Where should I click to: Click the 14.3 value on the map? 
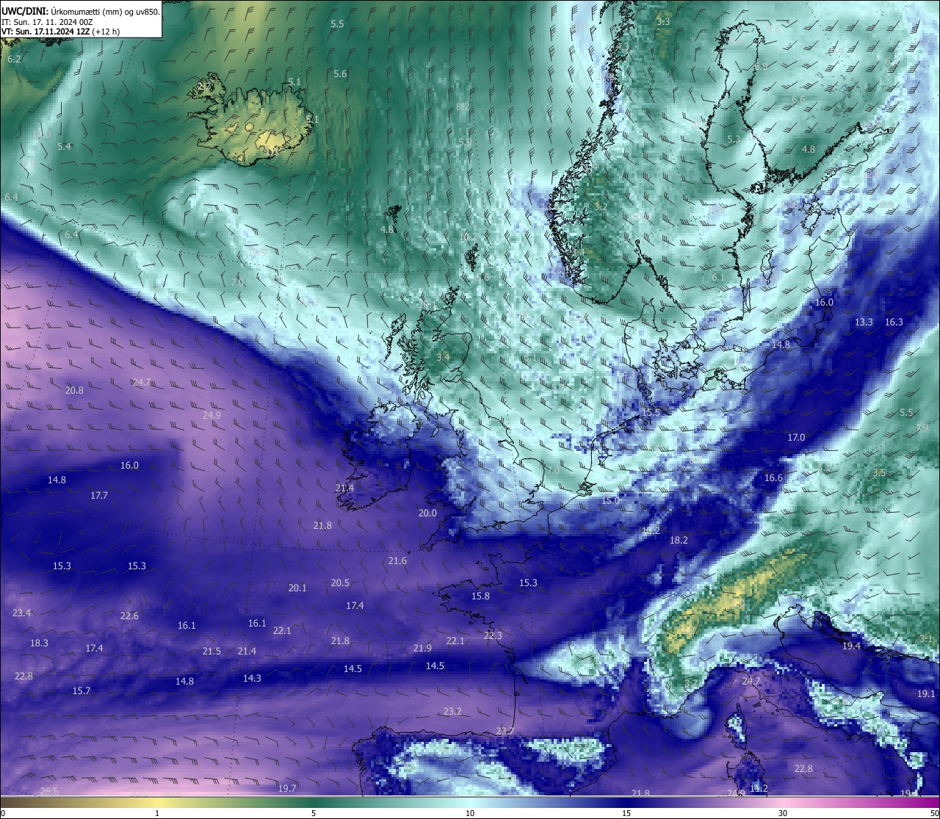[x=252, y=678]
